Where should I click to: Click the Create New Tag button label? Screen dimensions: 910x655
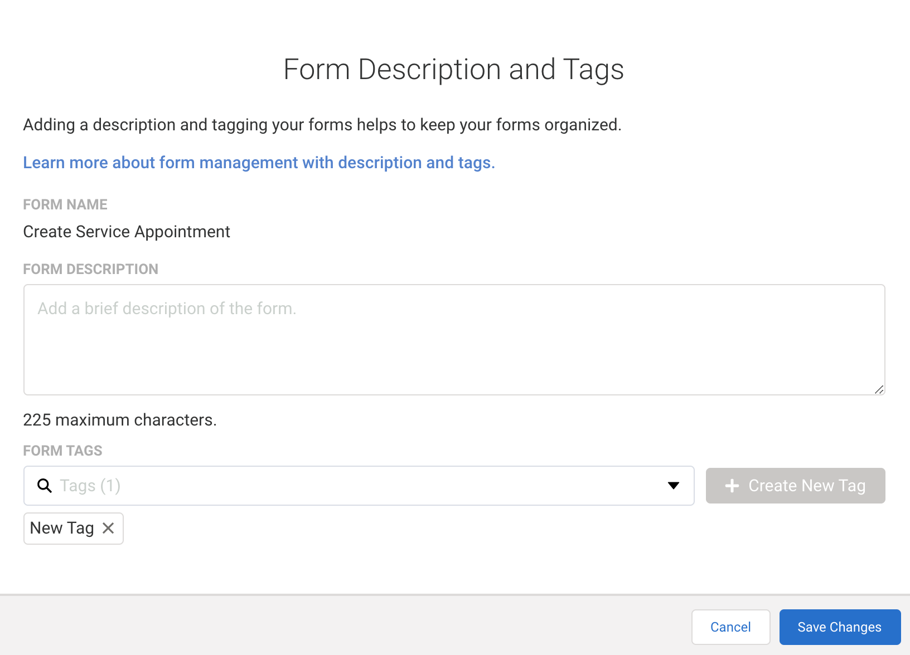(806, 486)
